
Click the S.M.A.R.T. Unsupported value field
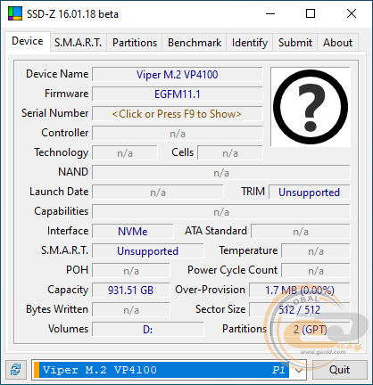(148, 251)
